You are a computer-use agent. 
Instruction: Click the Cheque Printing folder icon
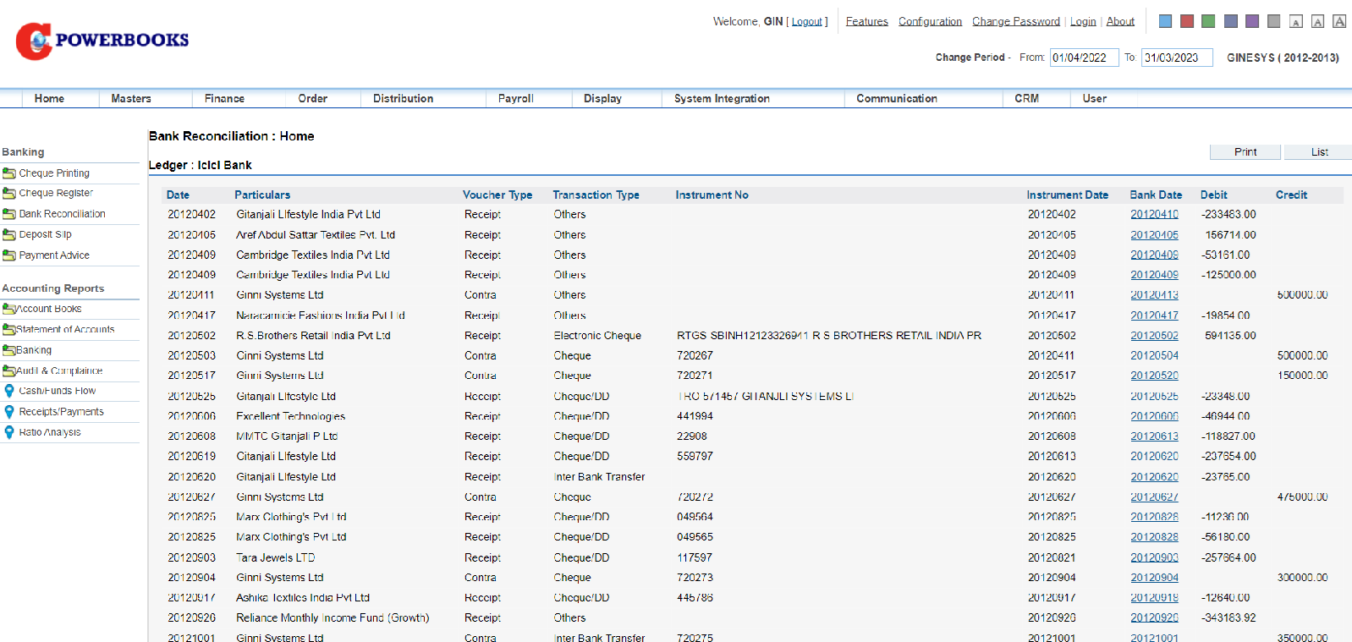(x=9, y=173)
